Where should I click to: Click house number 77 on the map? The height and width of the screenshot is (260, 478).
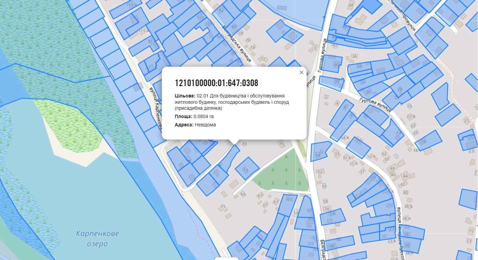click(x=245, y=144)
